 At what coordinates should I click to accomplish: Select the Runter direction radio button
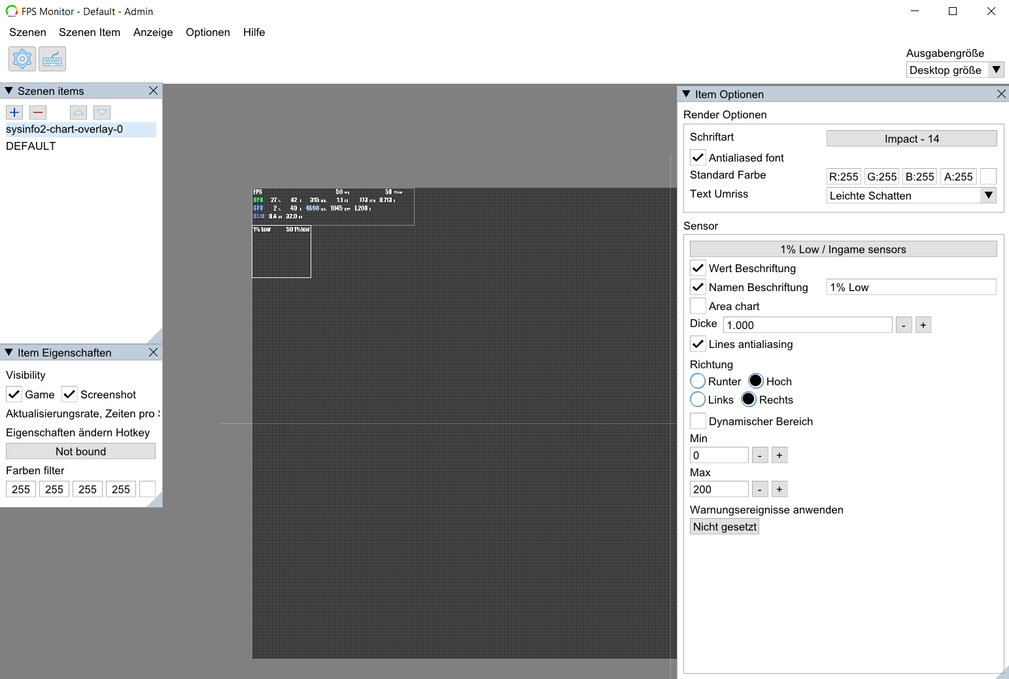[x=698, y=381]
